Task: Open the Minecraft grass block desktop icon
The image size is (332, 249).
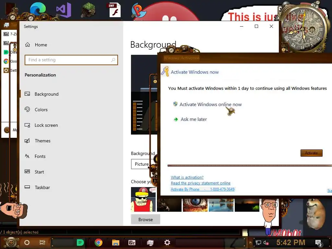Action: [x=89, y=10]
